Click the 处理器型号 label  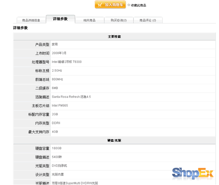point(40,62)
